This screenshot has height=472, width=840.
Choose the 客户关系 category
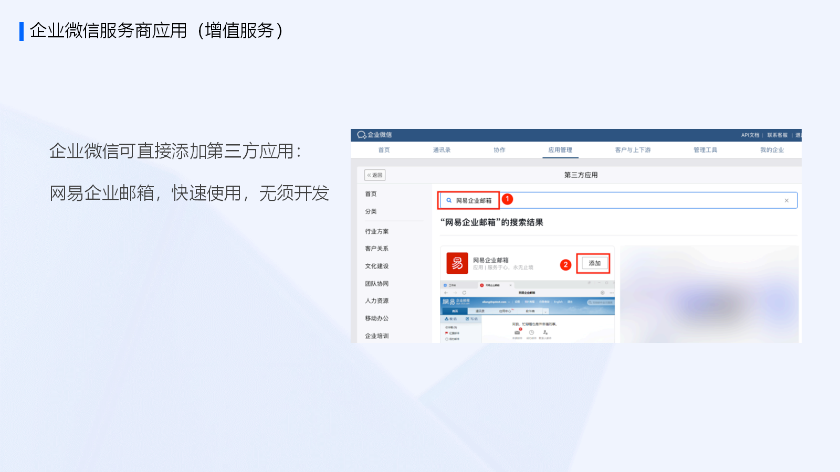coord(377,249)
